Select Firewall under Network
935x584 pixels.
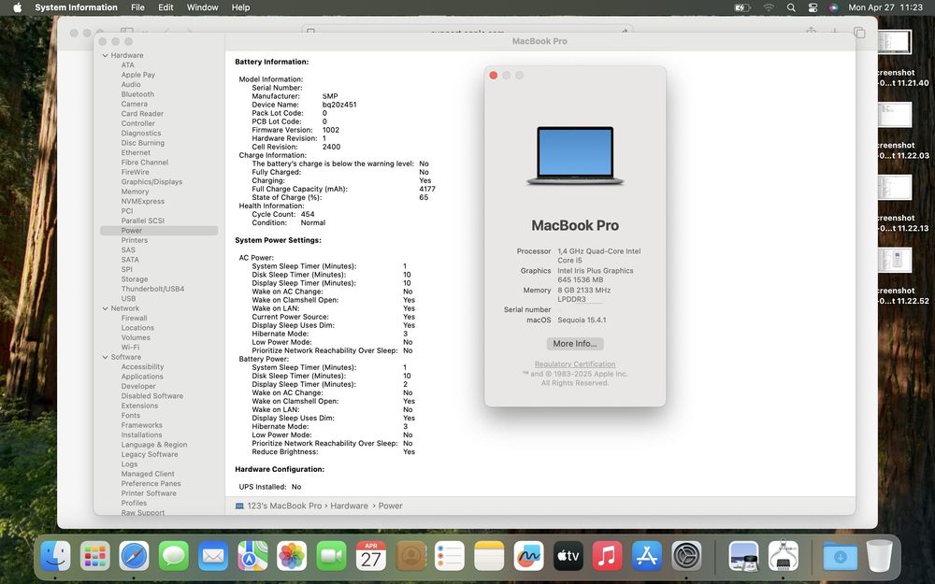coord(134,319)
